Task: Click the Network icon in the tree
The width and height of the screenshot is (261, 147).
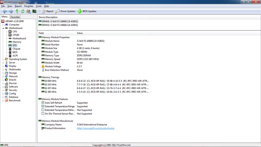Action: (6, 76)
